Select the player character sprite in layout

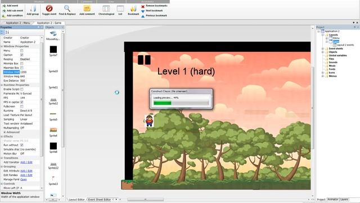149,121
